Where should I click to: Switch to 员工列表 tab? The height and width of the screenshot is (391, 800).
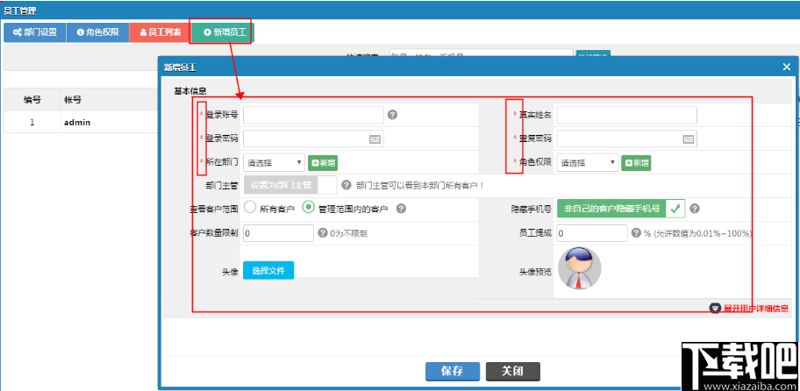click(x=161, y=32)
